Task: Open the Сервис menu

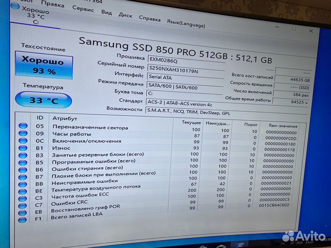Action: pyautogui.click(x=83, y=9)
